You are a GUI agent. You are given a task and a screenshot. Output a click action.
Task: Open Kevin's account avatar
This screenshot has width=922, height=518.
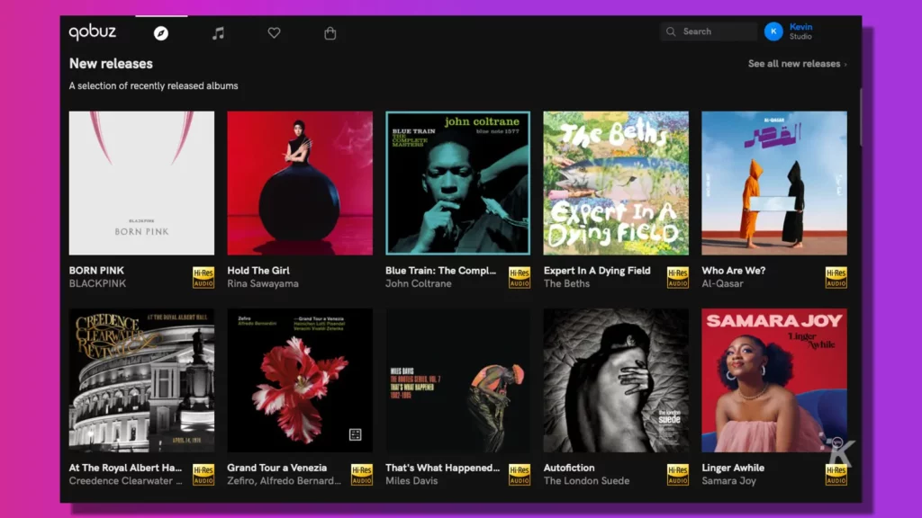[773, 31]
